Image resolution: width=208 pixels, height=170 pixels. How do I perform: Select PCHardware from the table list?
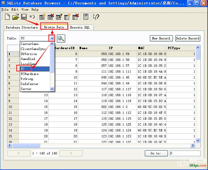30,74
